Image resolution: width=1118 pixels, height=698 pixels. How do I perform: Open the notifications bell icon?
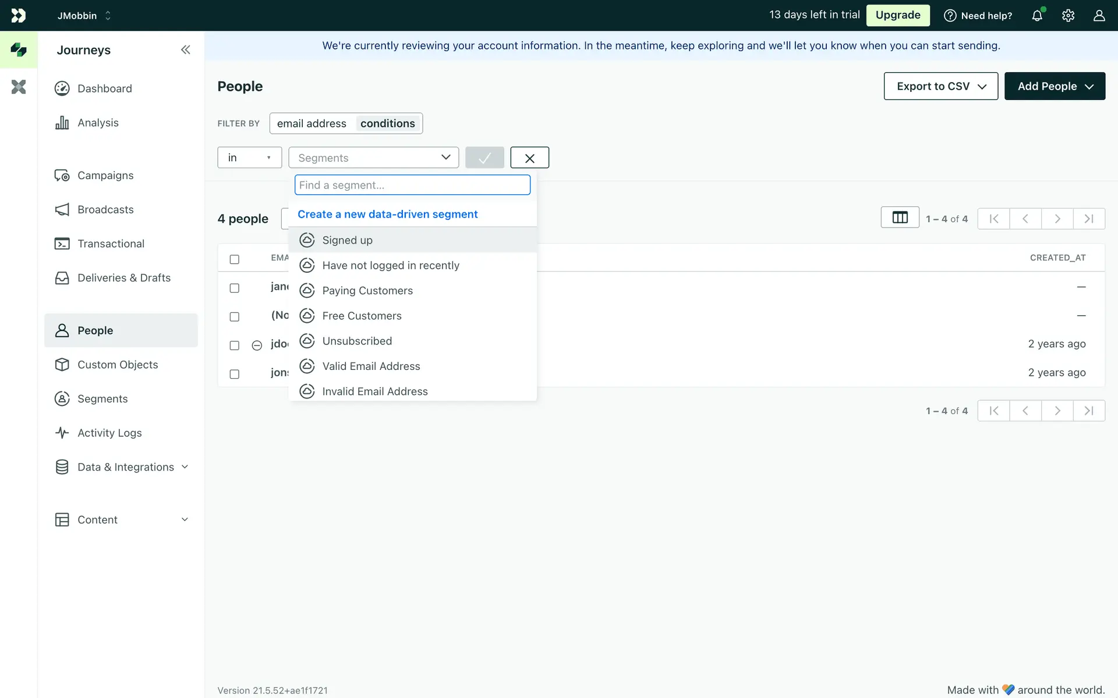(x=1037, y=16)
